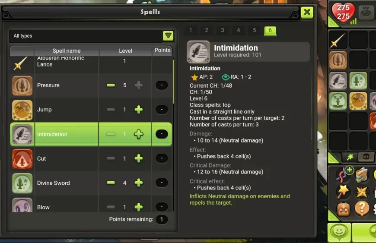This screenshot has height=243, width=376.
Task: Click the green dropdown arrow button
Action: coord(168,36)
